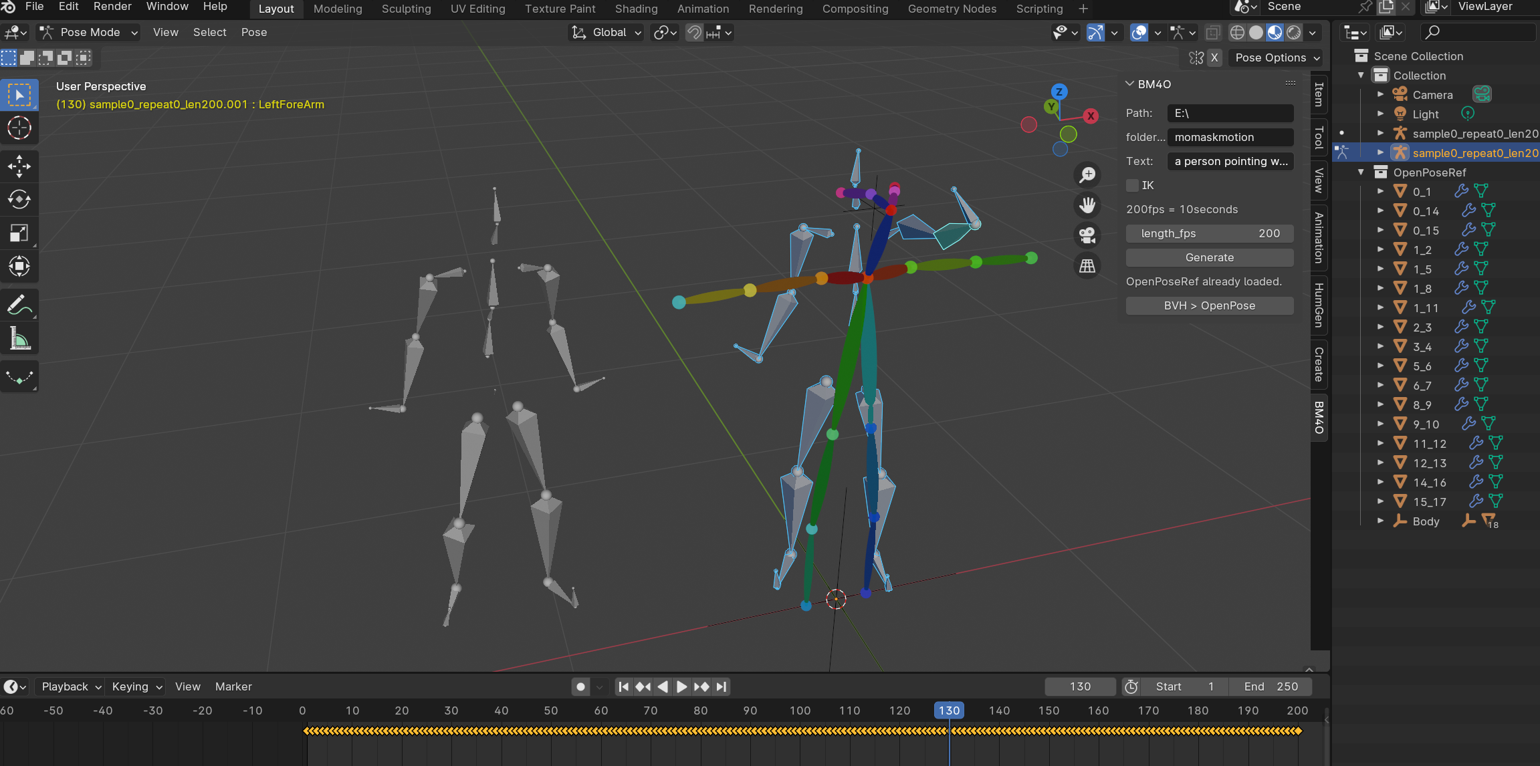The width and height of the screenshot is (1540, 766).
Task: Open the Shading workspace tab
Action: tap(636, 9)
